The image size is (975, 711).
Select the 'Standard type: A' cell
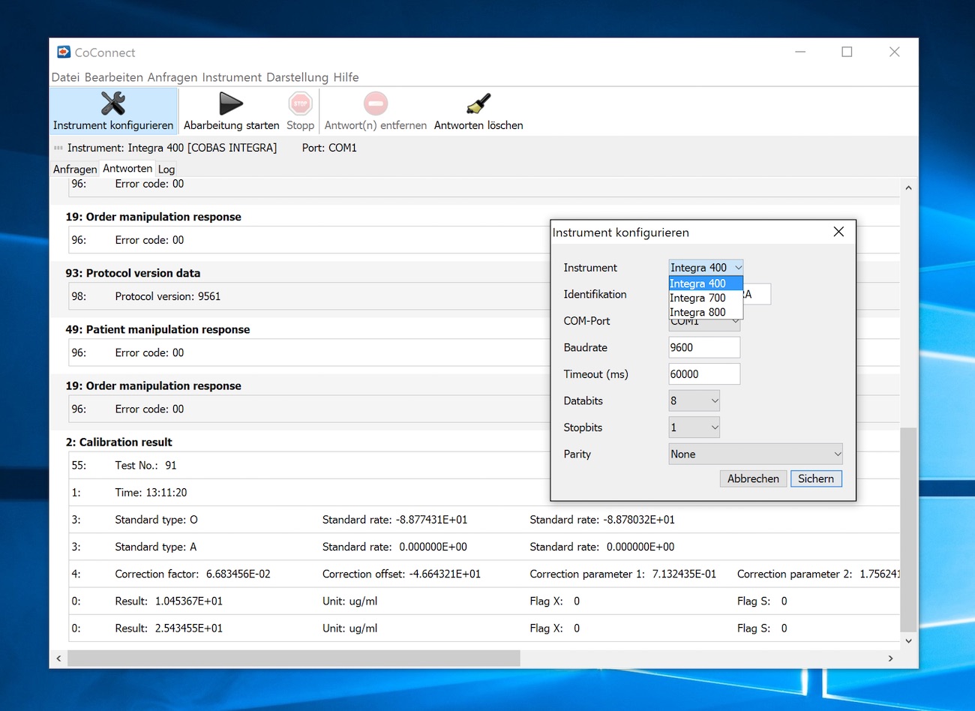(155, 547)
